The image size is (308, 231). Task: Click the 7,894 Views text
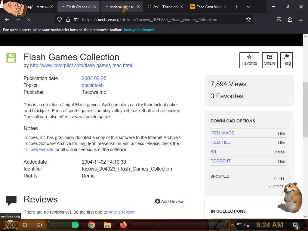[229, 84]
